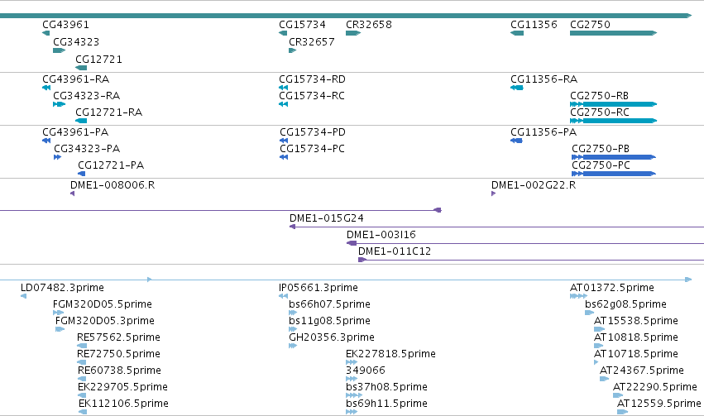This screenshot has height=416, width=704.
Task: Select the CG2750-RB transcript glyph
Action: coord(613,104)
